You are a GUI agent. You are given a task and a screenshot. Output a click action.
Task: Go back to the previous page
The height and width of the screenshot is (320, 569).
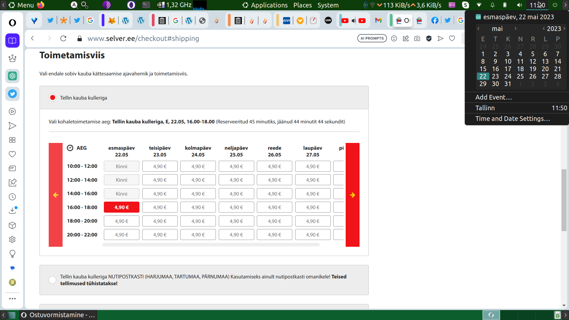click(32, 38)
